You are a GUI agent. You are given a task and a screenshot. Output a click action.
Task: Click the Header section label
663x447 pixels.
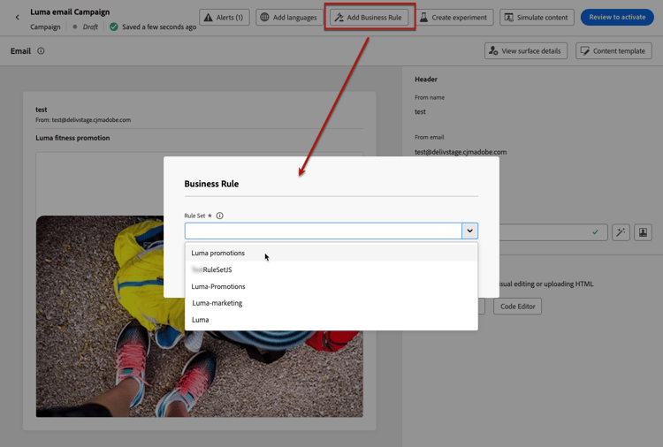pos(426,79)
